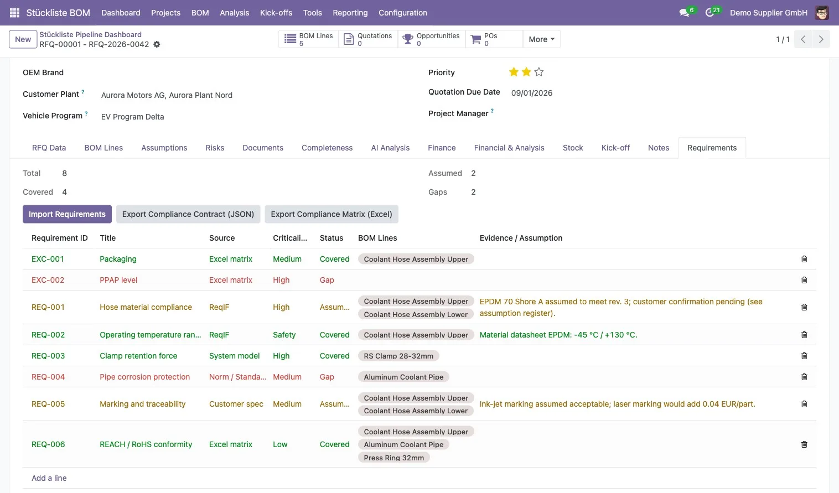Open the POs stat button
Image resolution: width=839 pixels, height=493 pixels.
click(x=494, y=39)
